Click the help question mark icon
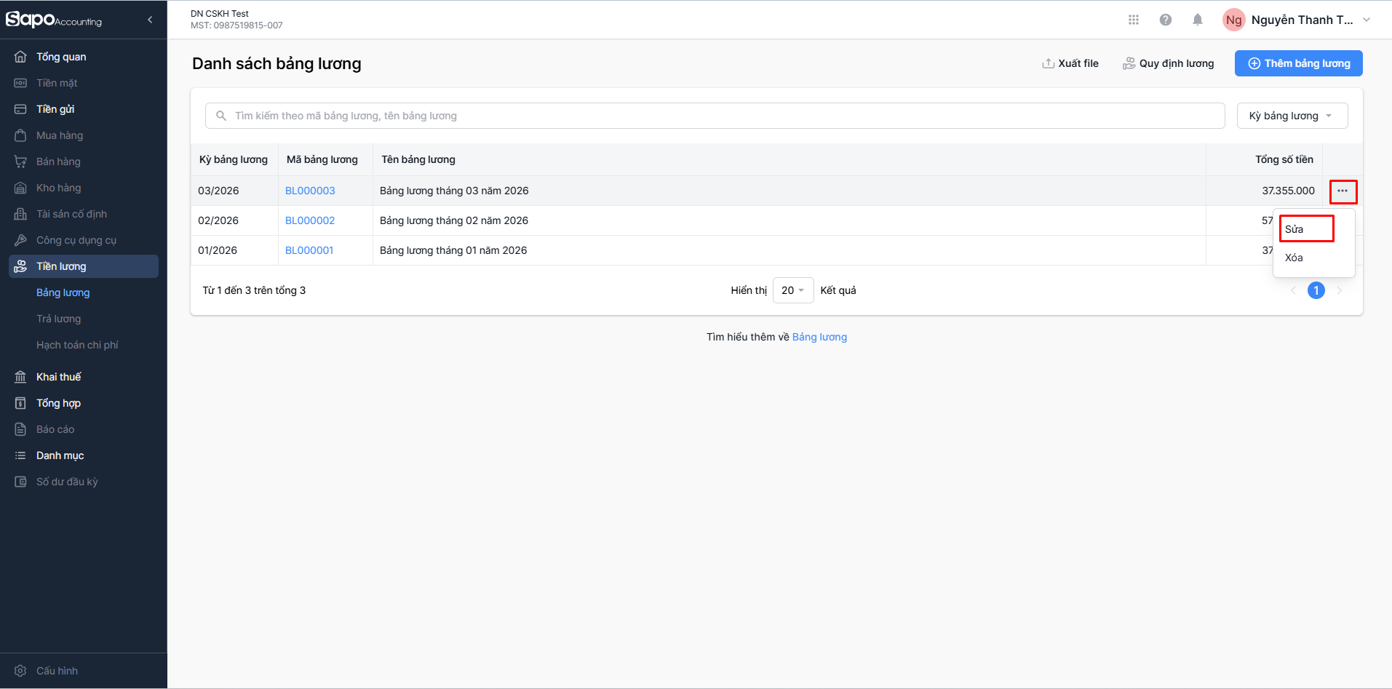 (x=1165, y=20)
